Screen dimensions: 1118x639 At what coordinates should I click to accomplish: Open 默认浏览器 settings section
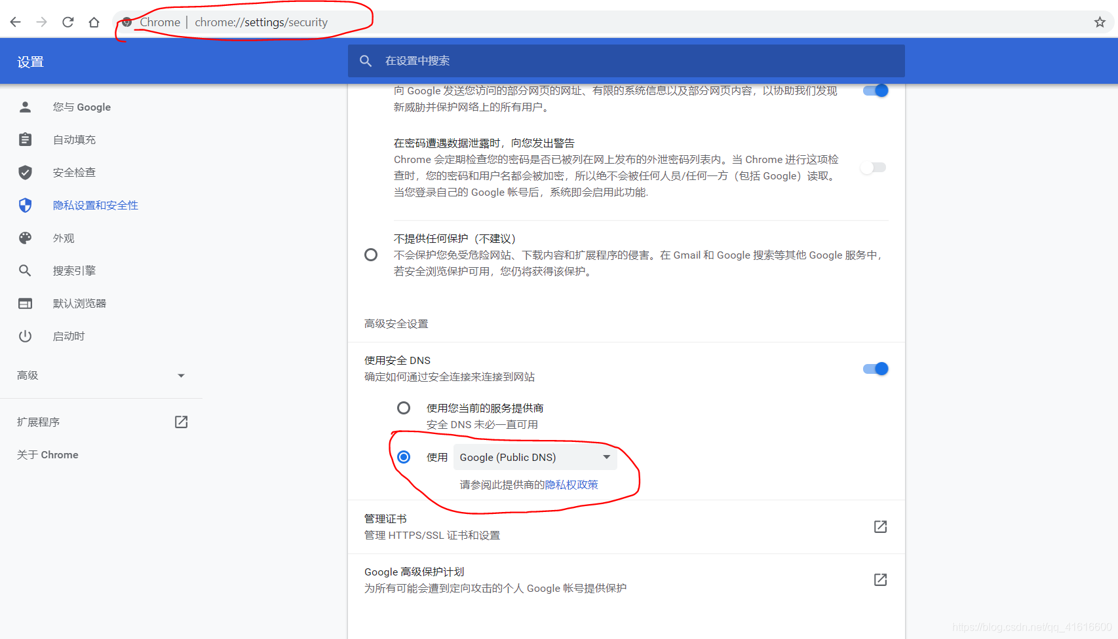pyautogui.click(x=79, y=303)
